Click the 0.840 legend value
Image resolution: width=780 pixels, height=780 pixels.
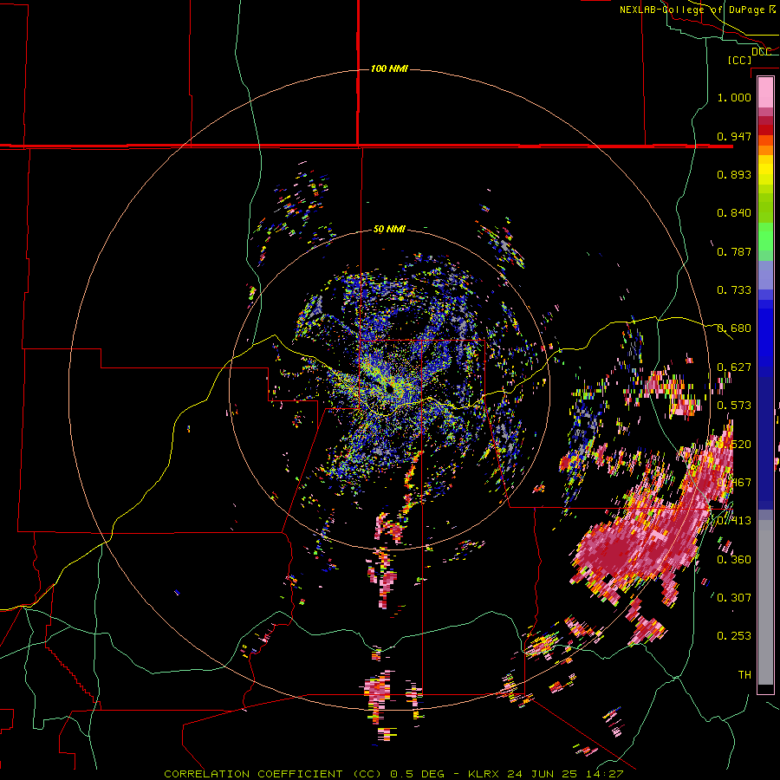click(x=734, y=212)
